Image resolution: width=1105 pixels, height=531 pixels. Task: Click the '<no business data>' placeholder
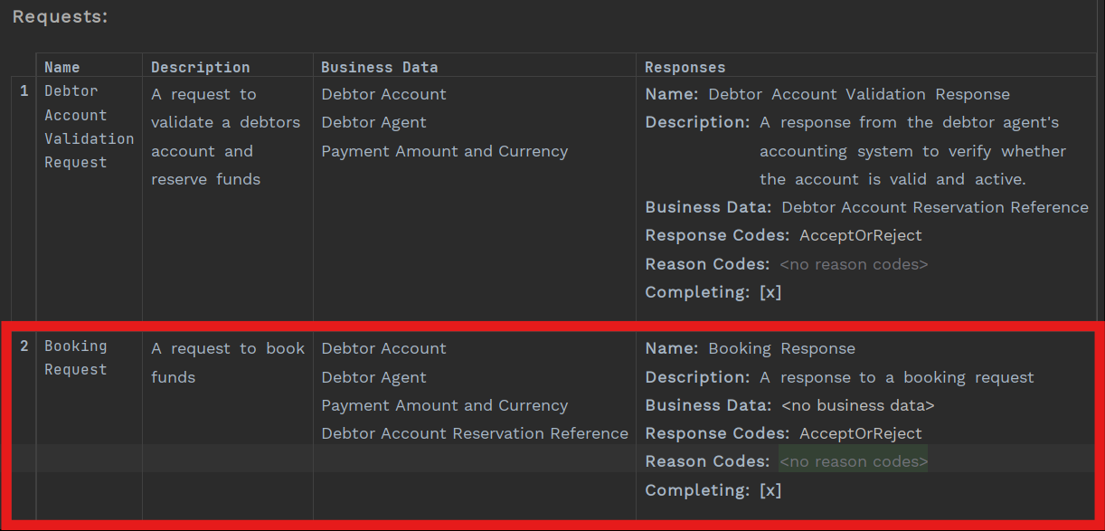tap(857, 405)
